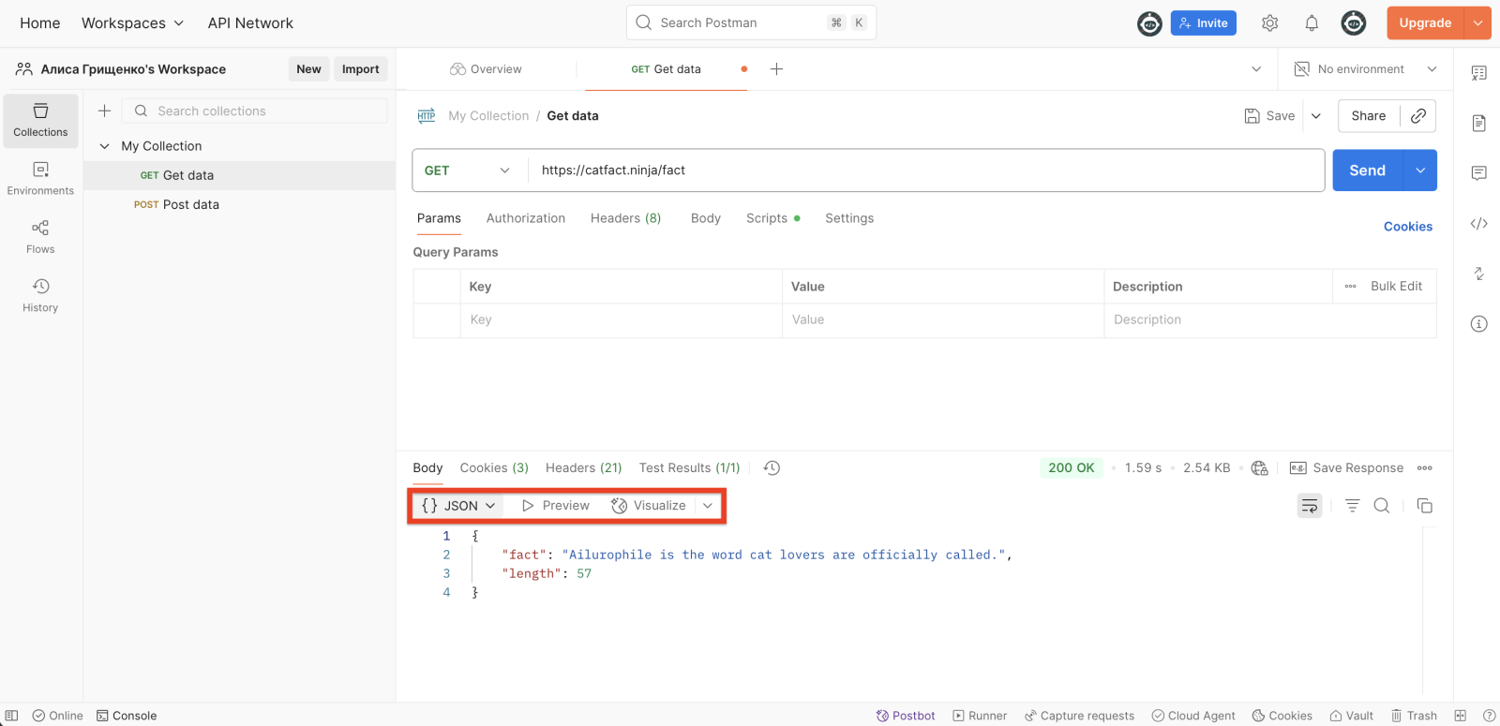This screenshot has width=1500, height=726.
Task: Open Collections in the sidebar
Action: (40, 121)
